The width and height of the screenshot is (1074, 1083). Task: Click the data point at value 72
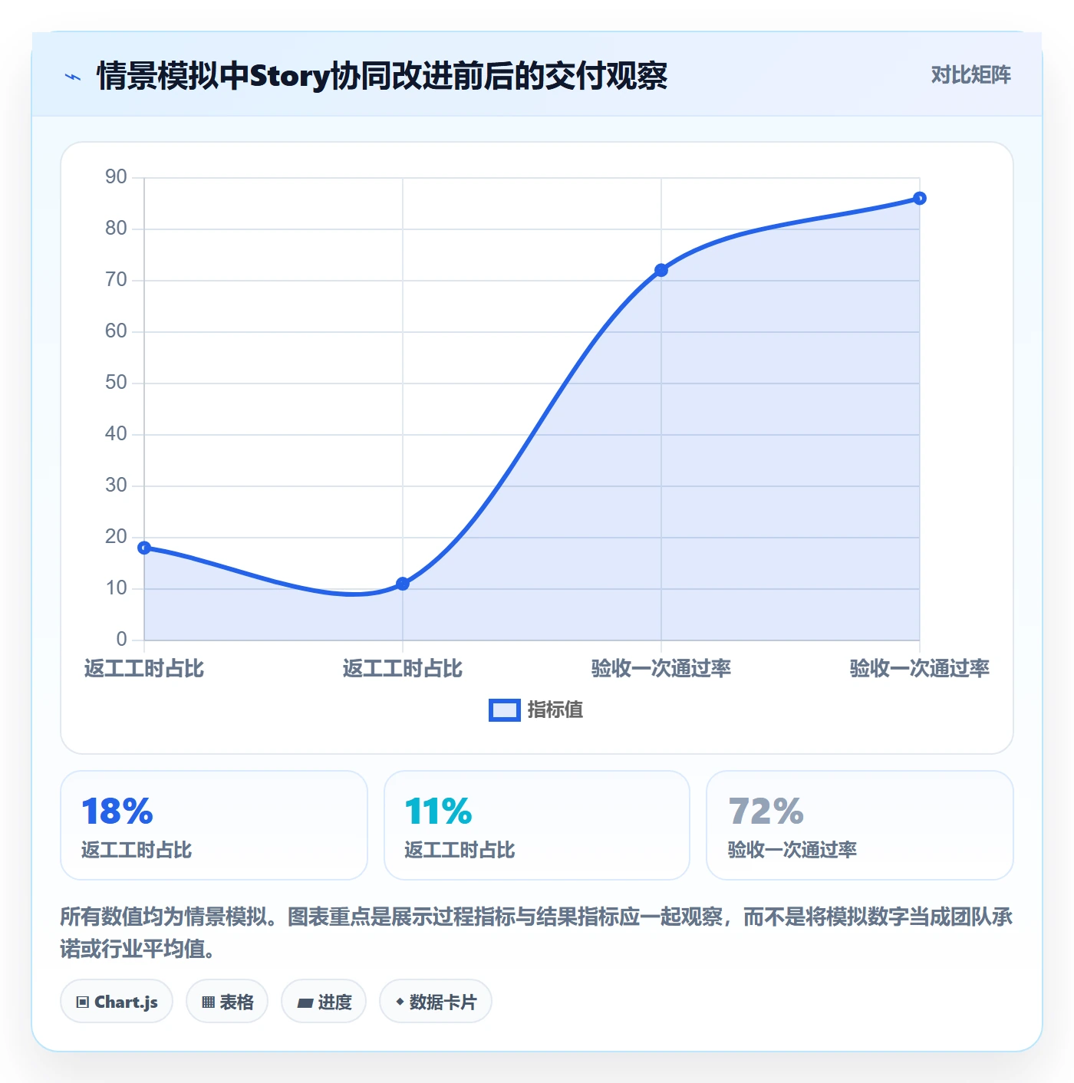click(x=661, y=270)
